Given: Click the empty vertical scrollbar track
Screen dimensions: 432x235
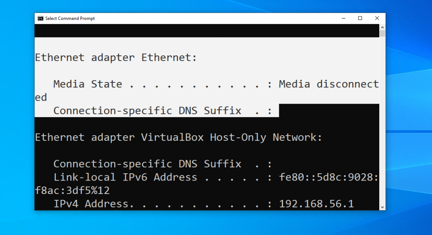Looking at the screenshot, I should (382, 121).
